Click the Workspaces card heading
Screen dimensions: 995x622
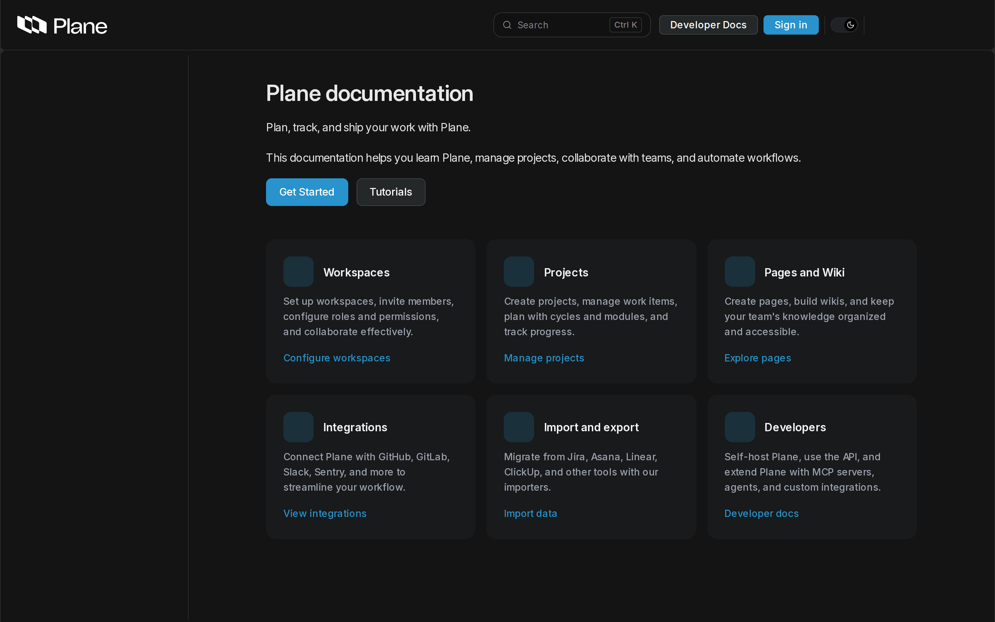click(x=357, y=272)
